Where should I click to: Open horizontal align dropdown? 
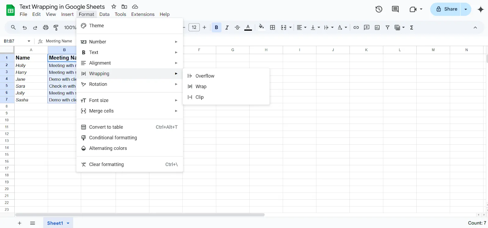coord(301,27)
